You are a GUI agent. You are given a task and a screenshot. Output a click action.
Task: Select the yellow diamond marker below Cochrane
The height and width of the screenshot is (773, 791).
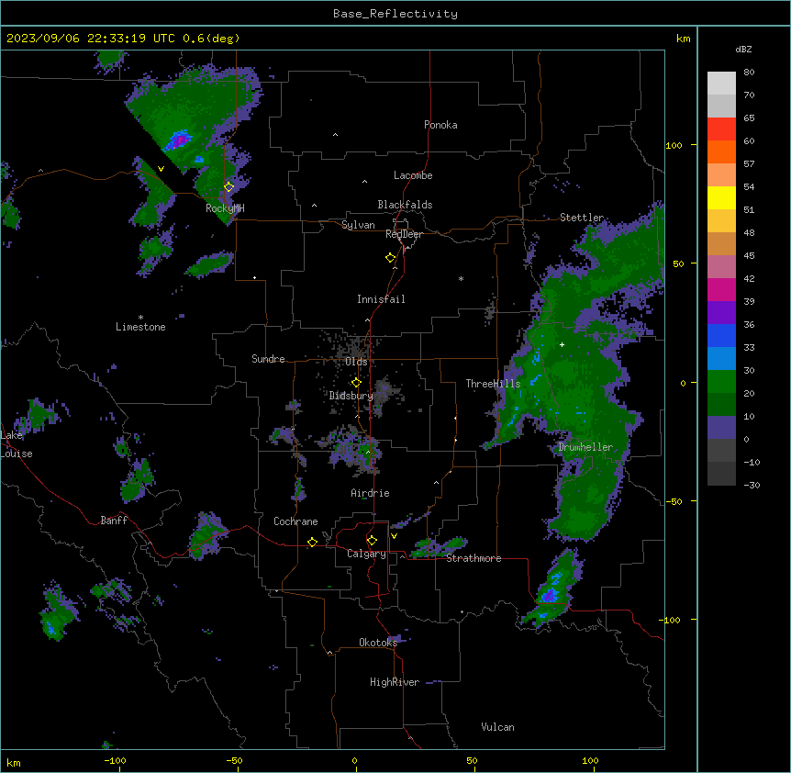click(x=312, y=542)
